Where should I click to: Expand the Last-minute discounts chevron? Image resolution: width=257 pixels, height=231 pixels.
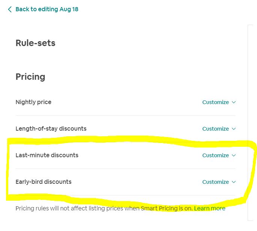pyautogui.click(x=234, y=155)
